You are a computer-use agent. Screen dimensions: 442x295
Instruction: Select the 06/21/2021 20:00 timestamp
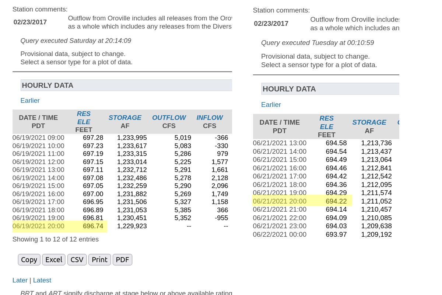tap(280, 201)
